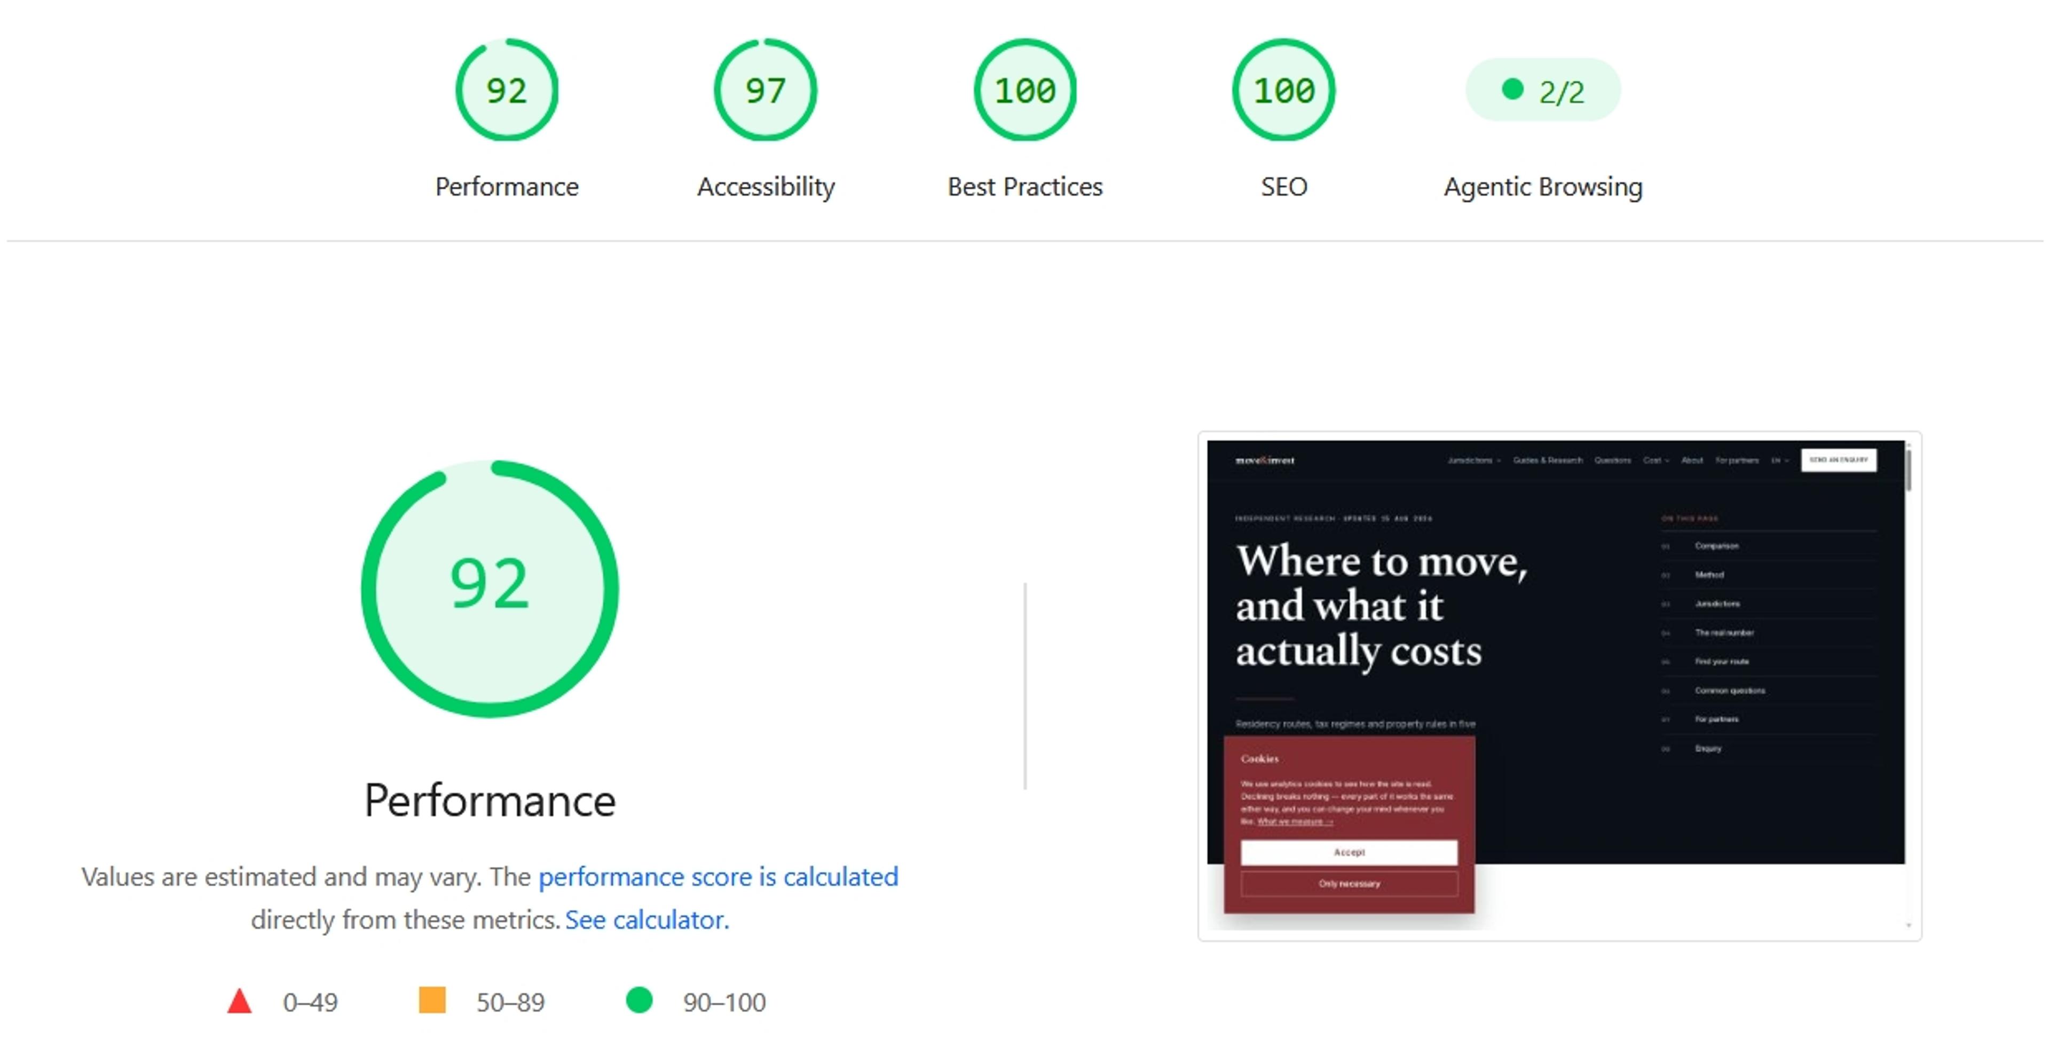Screen dimensions: 2050x1041
Task: Click the red triangle 0–49 legend icon
Action: 240,1000
